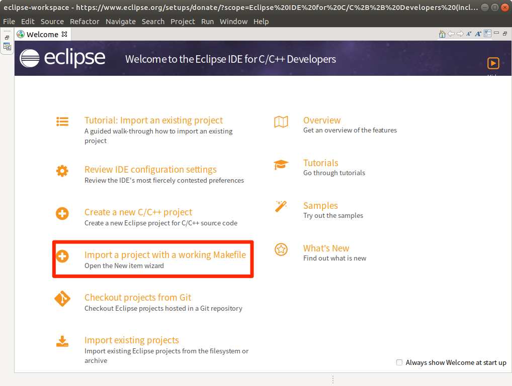Open the What's New link

click(326, 248)
